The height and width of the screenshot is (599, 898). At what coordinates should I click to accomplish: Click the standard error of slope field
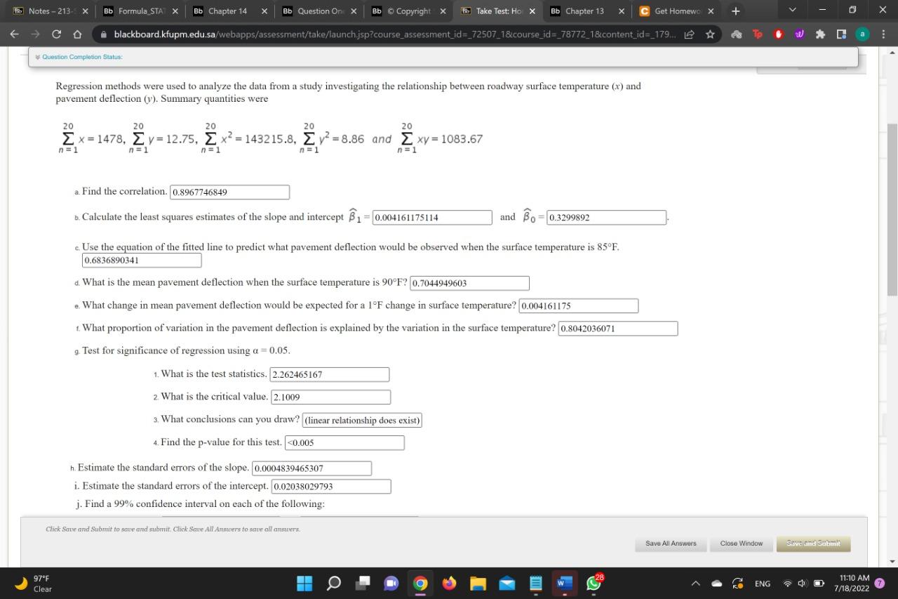(312, 468)
